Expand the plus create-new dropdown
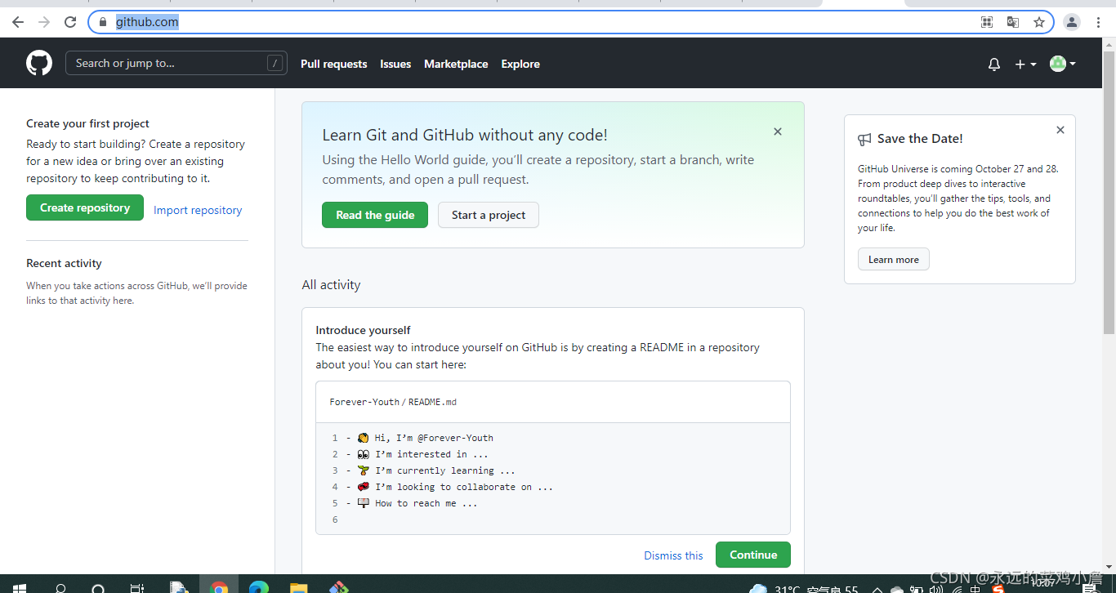Screen dimensions: 1116x593 (x=1025, y=65)
